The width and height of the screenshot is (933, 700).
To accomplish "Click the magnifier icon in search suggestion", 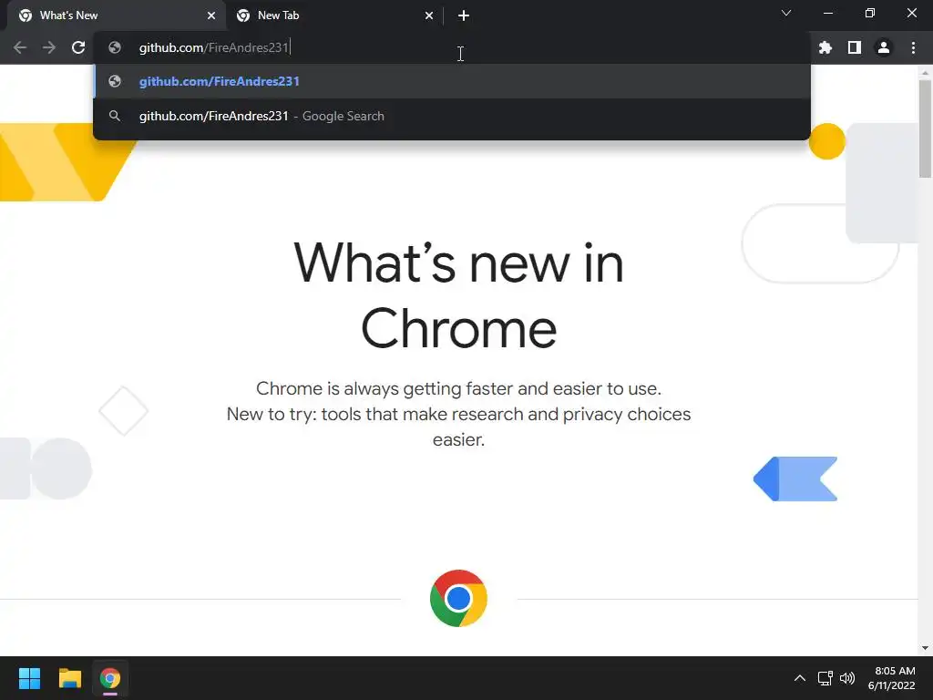I will (115, 116).
